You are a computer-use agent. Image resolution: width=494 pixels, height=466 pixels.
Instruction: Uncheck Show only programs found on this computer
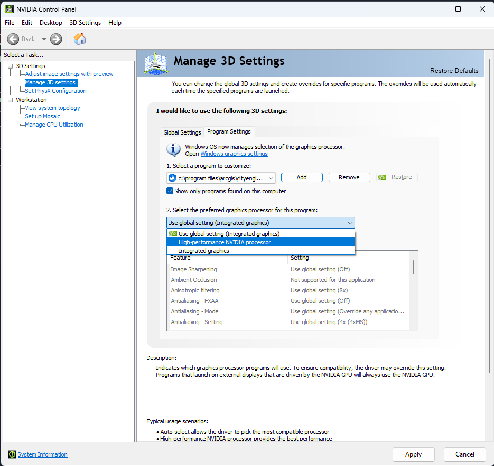coord(170,191)
